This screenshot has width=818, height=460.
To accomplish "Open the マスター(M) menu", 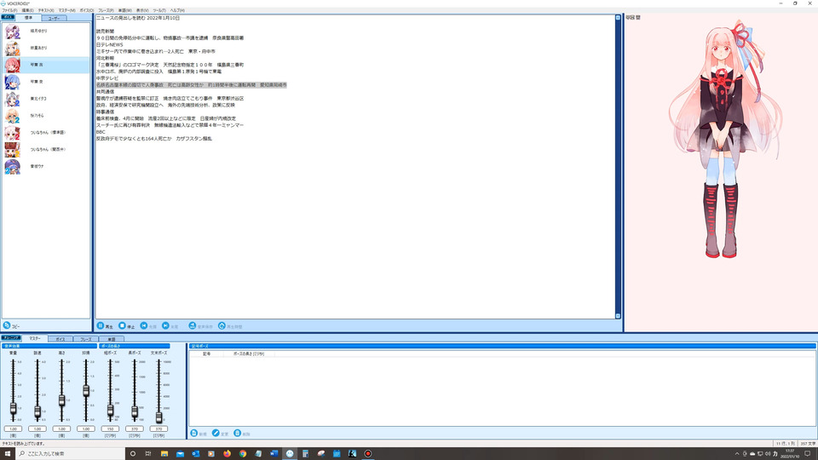I will pos(66,10).
